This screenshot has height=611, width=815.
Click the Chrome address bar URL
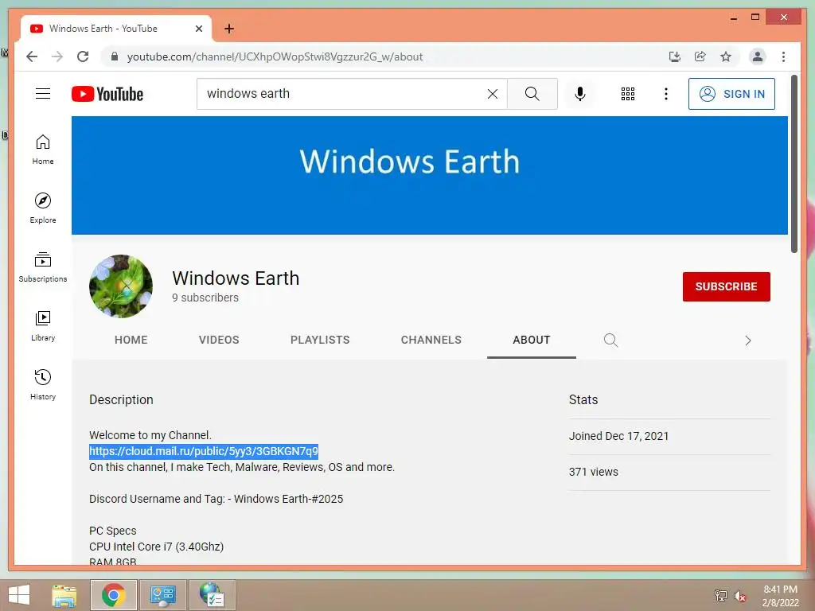click(275, 56)
